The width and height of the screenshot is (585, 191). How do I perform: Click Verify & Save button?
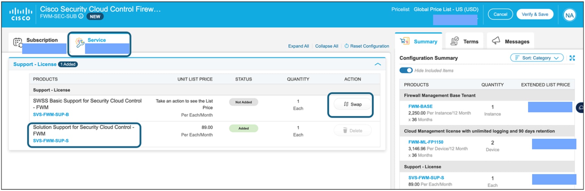[535, 14]
